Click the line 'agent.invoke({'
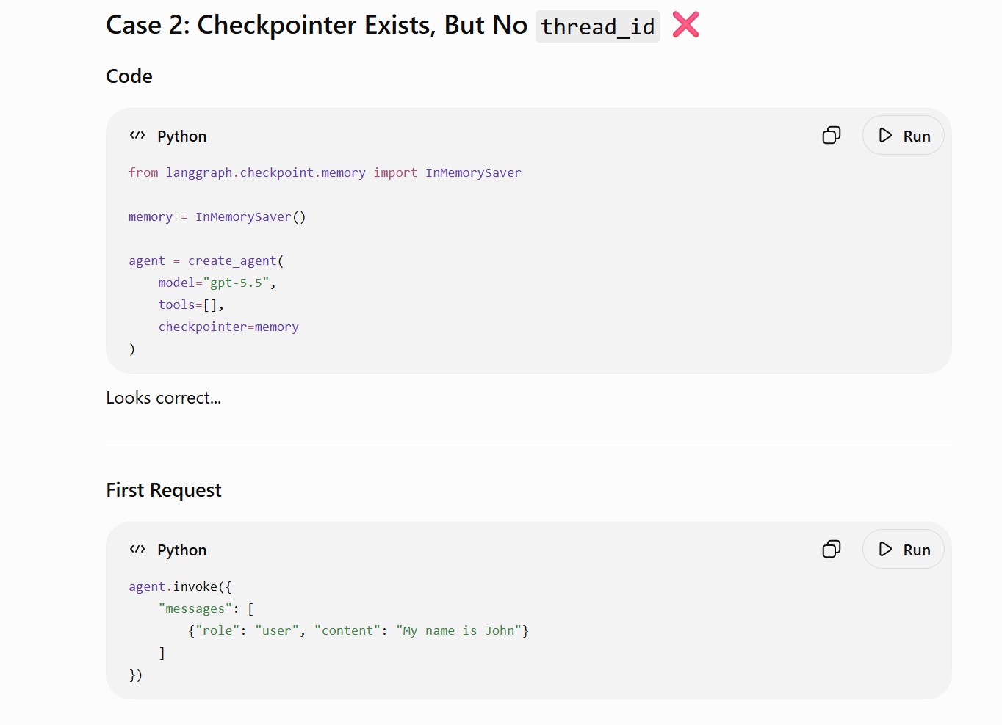 180,586
